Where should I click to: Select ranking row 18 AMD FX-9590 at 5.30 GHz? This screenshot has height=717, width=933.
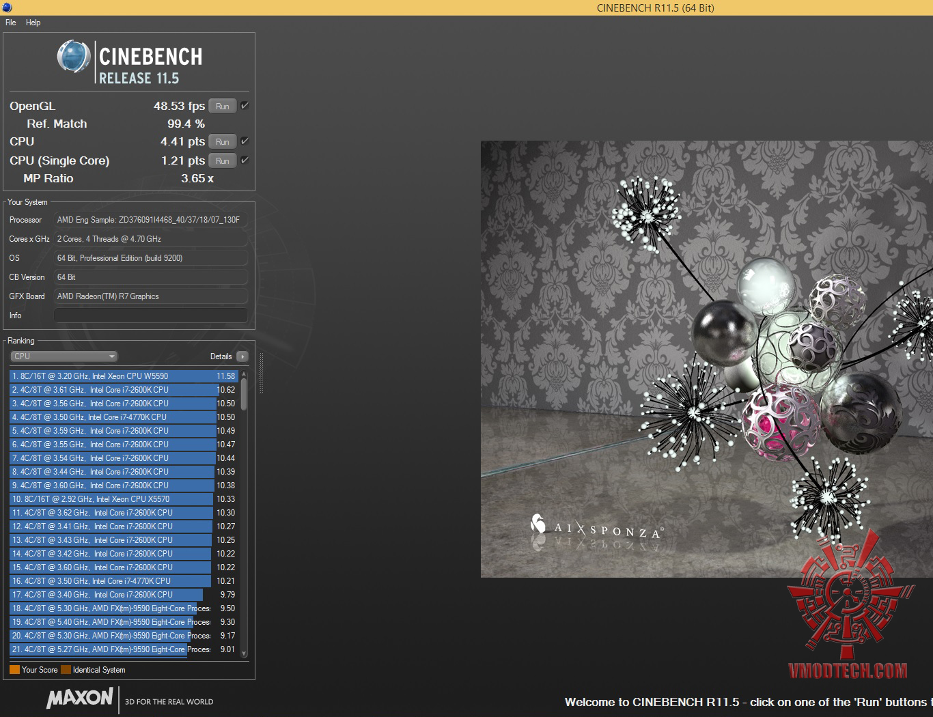coord(124,608)
